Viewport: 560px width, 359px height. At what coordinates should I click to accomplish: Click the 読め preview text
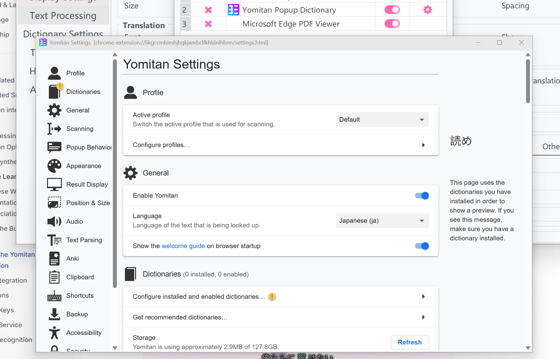click(x=461, y=141)
